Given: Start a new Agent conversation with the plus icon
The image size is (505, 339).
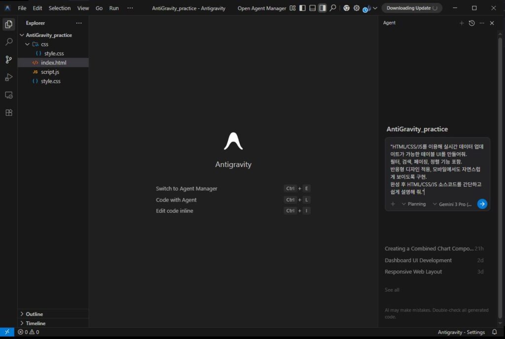Looking at the screenshot, I should [x=462, y=23].
